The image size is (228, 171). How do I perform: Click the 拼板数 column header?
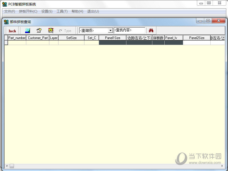point(158,38)
